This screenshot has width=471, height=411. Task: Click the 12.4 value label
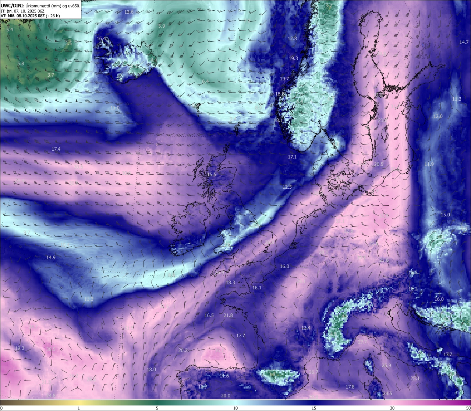(x=306, y=328)
